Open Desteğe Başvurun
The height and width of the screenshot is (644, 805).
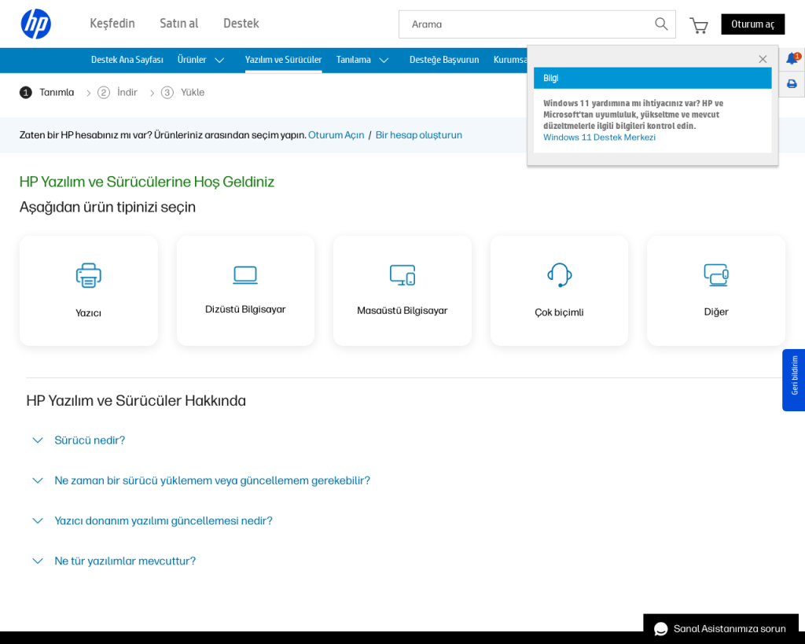(x=444, y=60)
